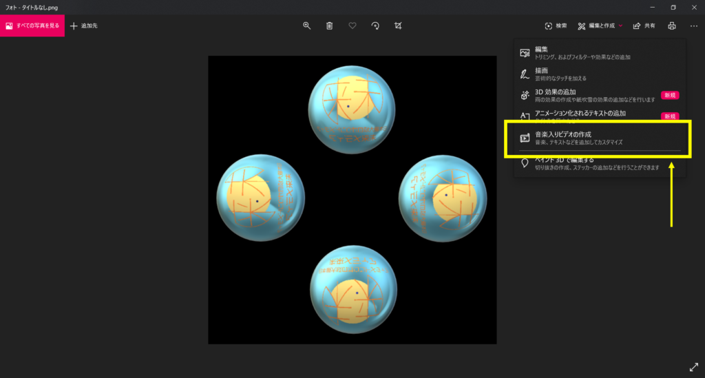Screen dimensions: 705x378
Task: Click the 共有 share button
Action: point(644,25)
